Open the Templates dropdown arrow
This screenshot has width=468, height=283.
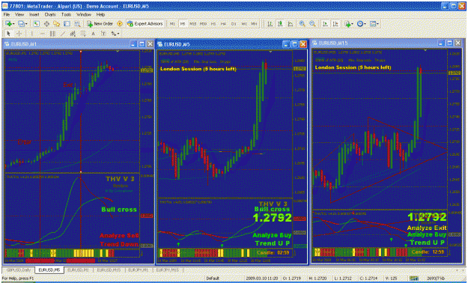click(378, 24)
